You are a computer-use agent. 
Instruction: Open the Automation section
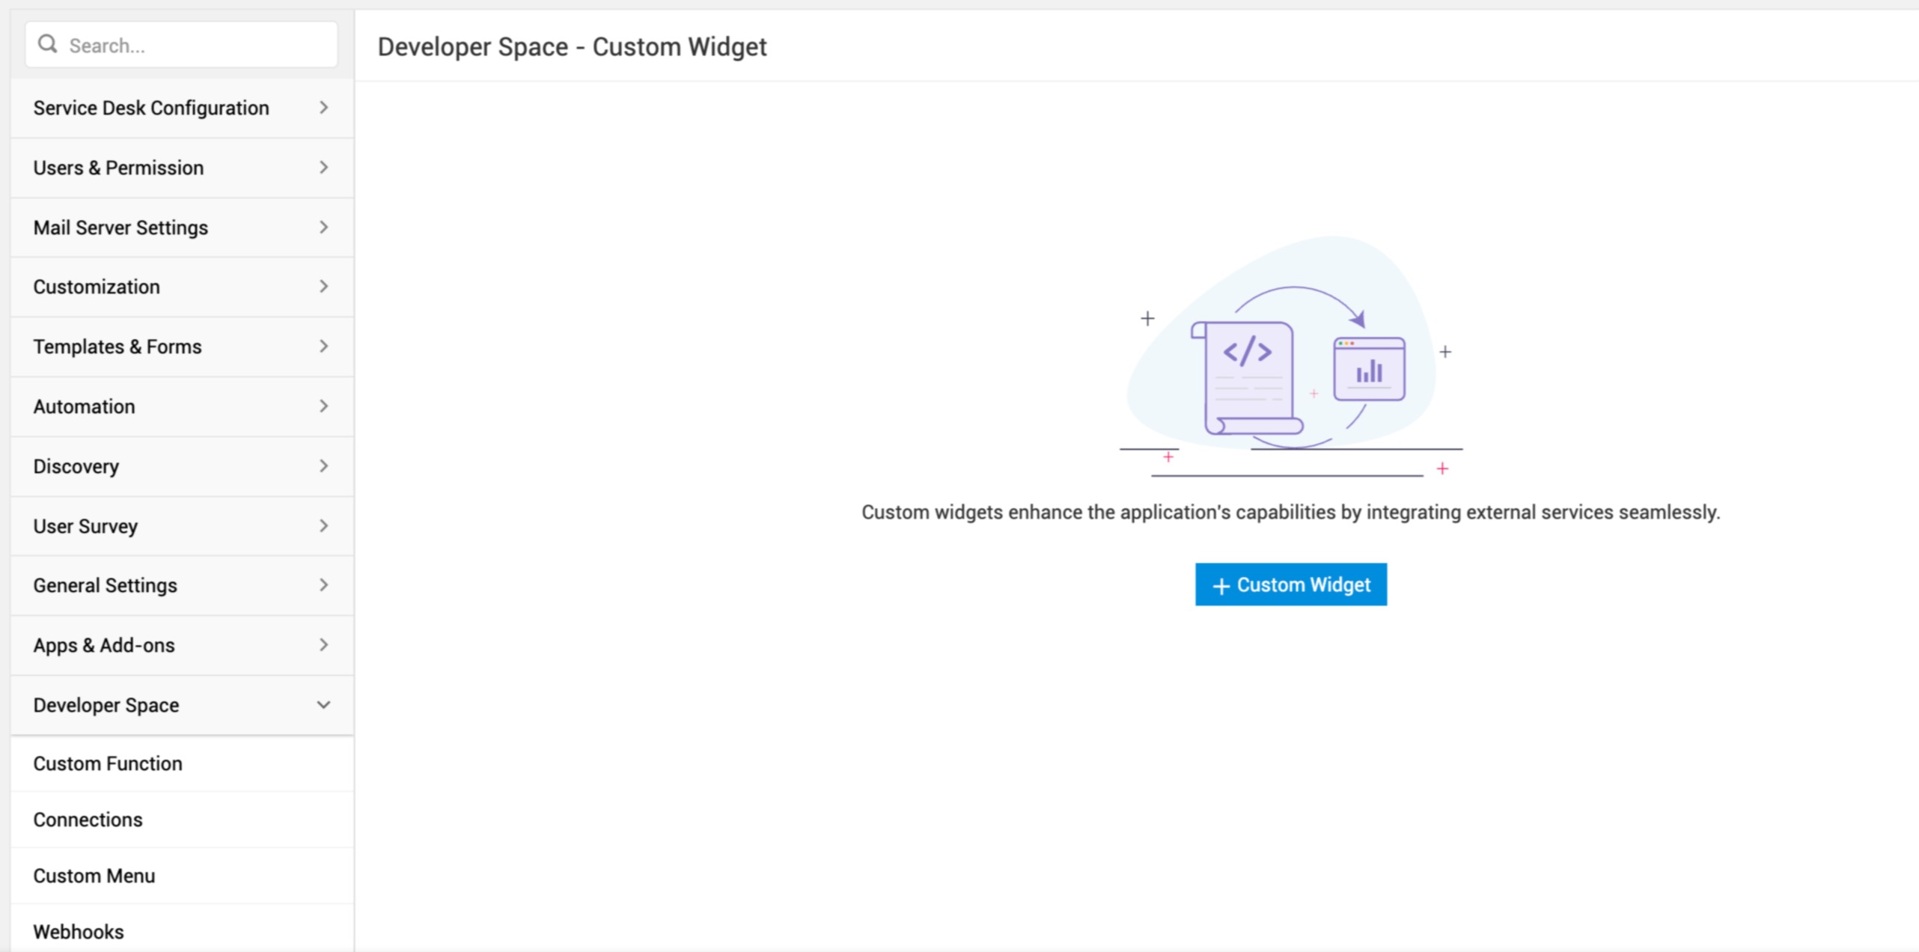(85, 406)
